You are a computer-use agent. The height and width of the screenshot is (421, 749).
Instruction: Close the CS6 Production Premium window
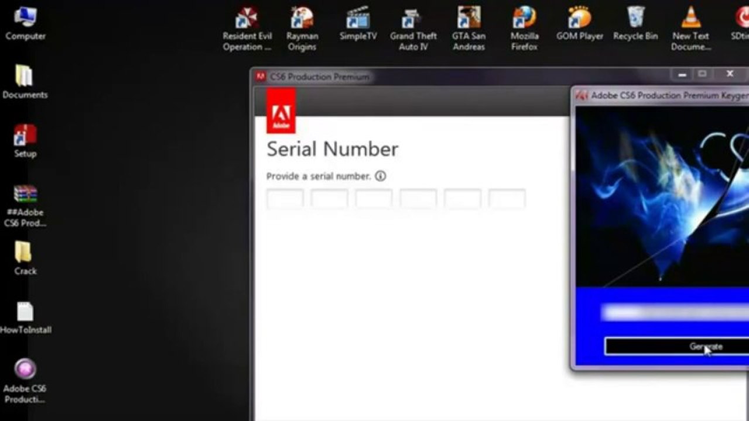coord(730,74)
